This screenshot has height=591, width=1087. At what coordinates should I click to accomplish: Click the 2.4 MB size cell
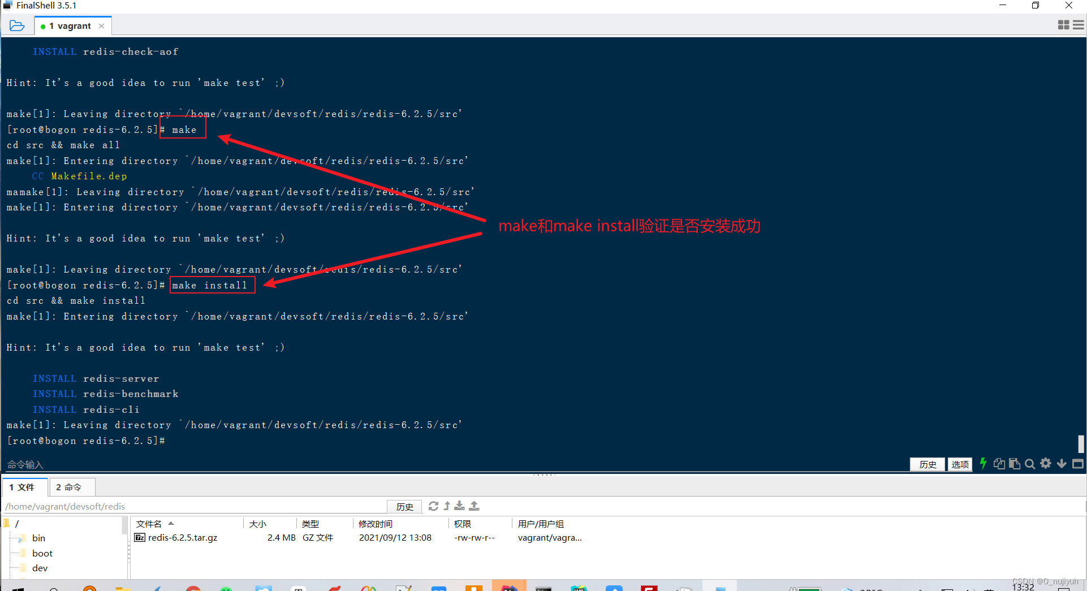(281, 537)
